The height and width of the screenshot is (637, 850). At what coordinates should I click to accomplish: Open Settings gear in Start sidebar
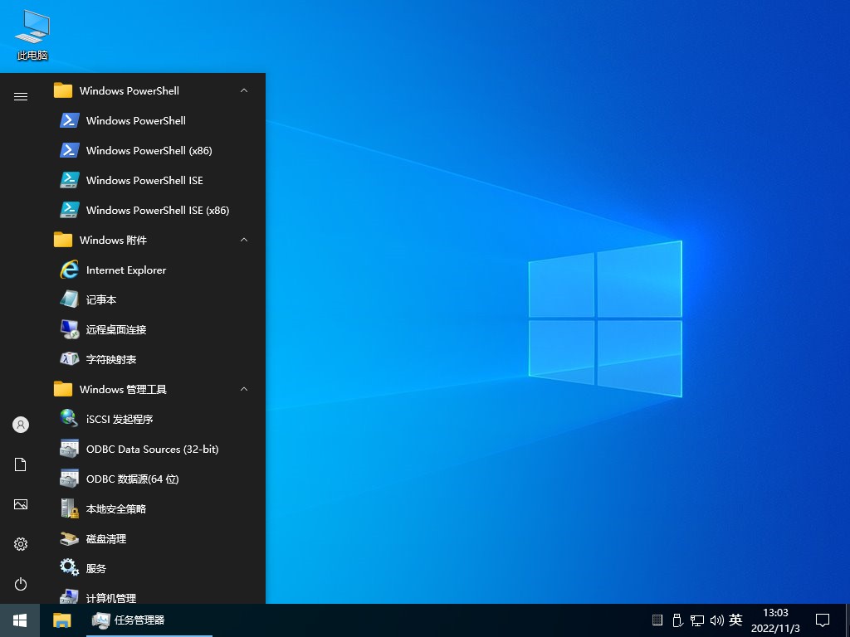coord(21,544)
